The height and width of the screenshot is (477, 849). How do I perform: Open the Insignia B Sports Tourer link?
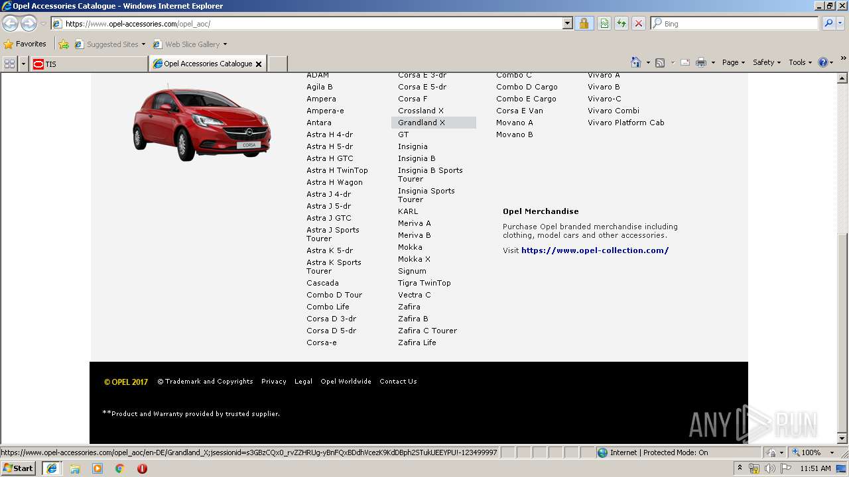point(430,174)
